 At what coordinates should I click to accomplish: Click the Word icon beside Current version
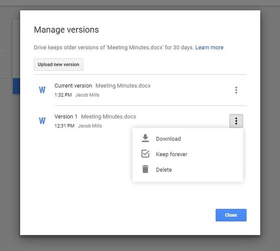(42, 90)
